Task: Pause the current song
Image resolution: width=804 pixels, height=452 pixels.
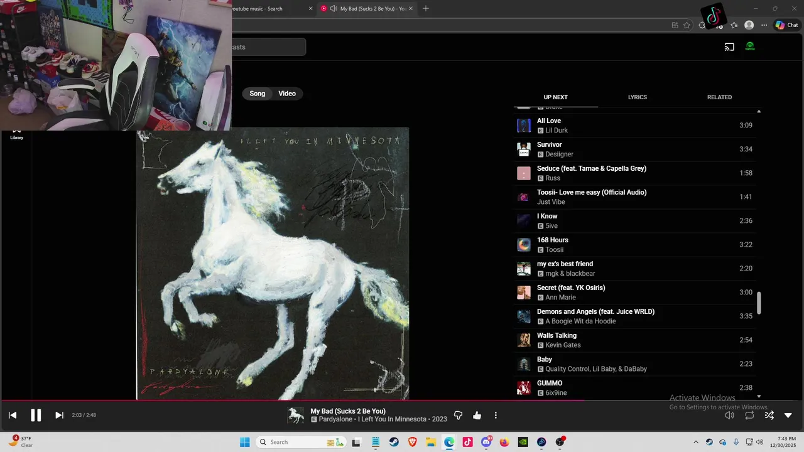Action: pyautogui.click(x=36, y=415)
